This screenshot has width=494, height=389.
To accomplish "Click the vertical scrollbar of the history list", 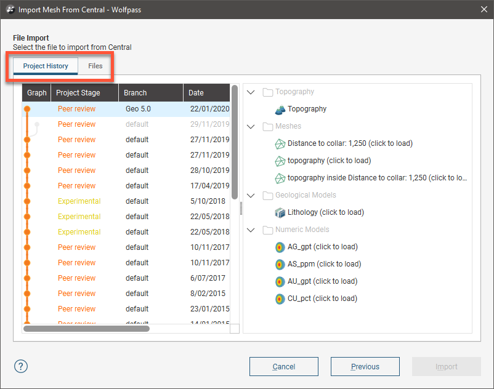I will point(235,142).
